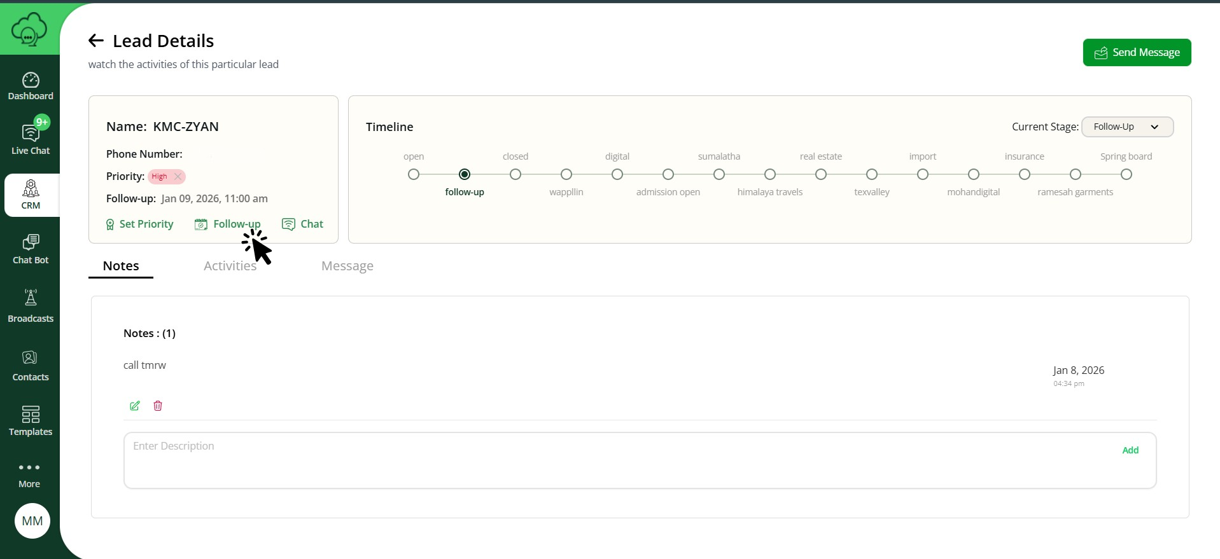This screenshot has height=559, width=1220.
Task: Click the 9+ Live Chat badge
Action: (42, 122)
